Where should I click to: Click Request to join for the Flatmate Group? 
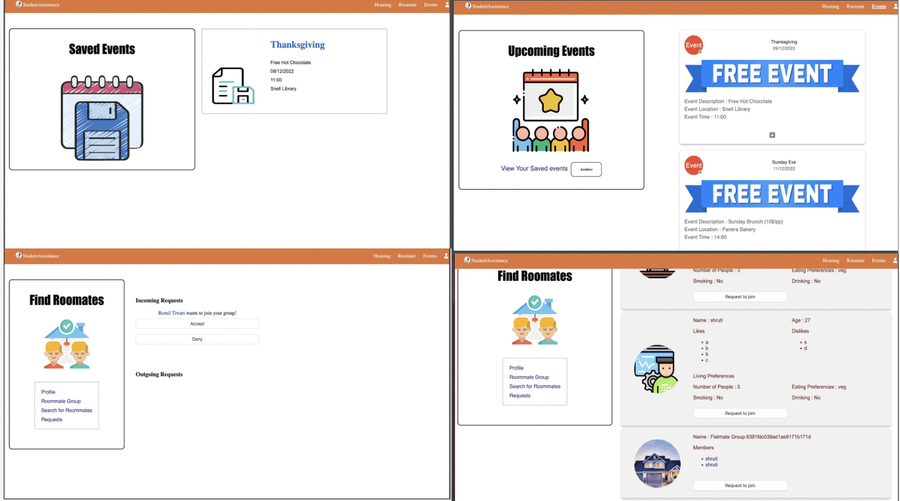(x=739, y=485)
